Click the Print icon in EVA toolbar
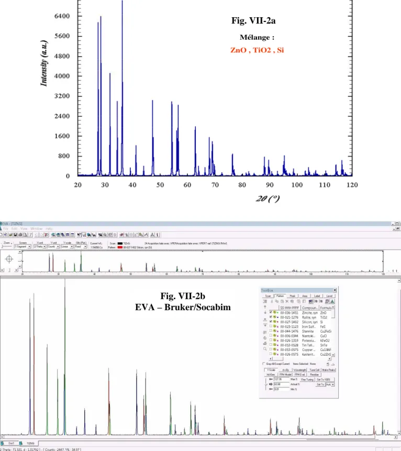 (20, 235)
